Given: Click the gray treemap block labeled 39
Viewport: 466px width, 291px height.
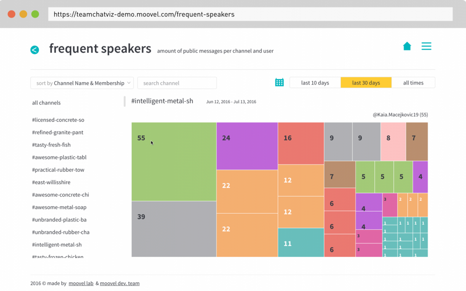Looking at the screenshot, I should (174, 229).
